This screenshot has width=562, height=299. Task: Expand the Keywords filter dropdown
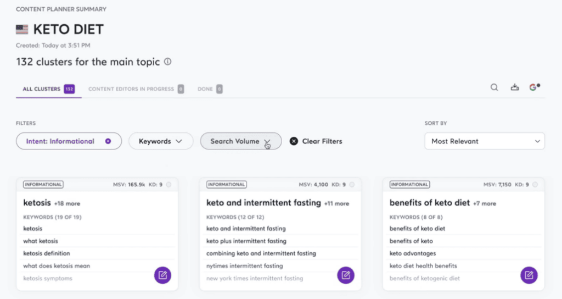(x=161, y=141)
